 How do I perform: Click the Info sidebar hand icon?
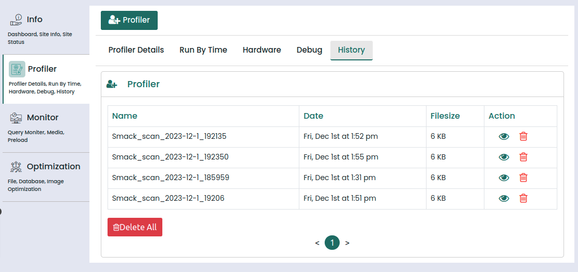pos(16,20)
